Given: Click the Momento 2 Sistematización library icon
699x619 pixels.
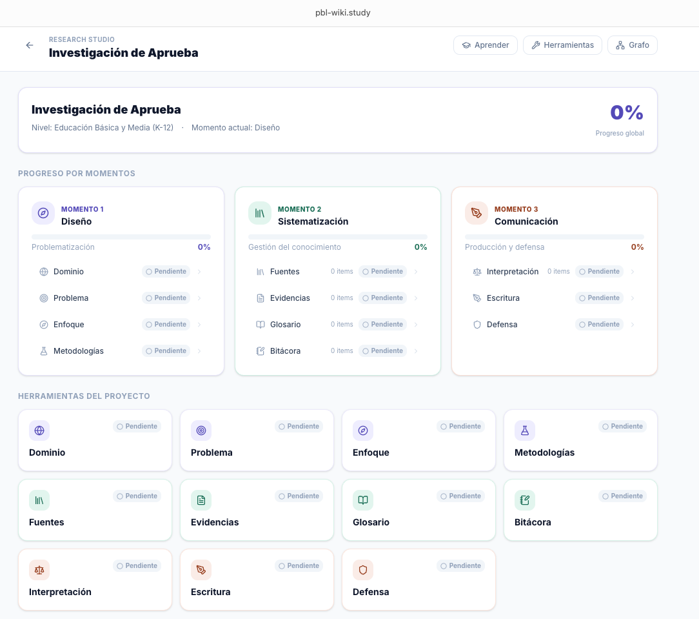Looking at the screenshot, I should [x=260, y=213].
